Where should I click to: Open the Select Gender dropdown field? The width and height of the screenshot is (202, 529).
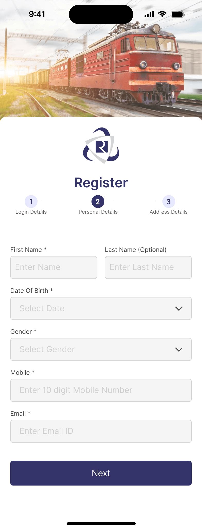pos(101,349)
